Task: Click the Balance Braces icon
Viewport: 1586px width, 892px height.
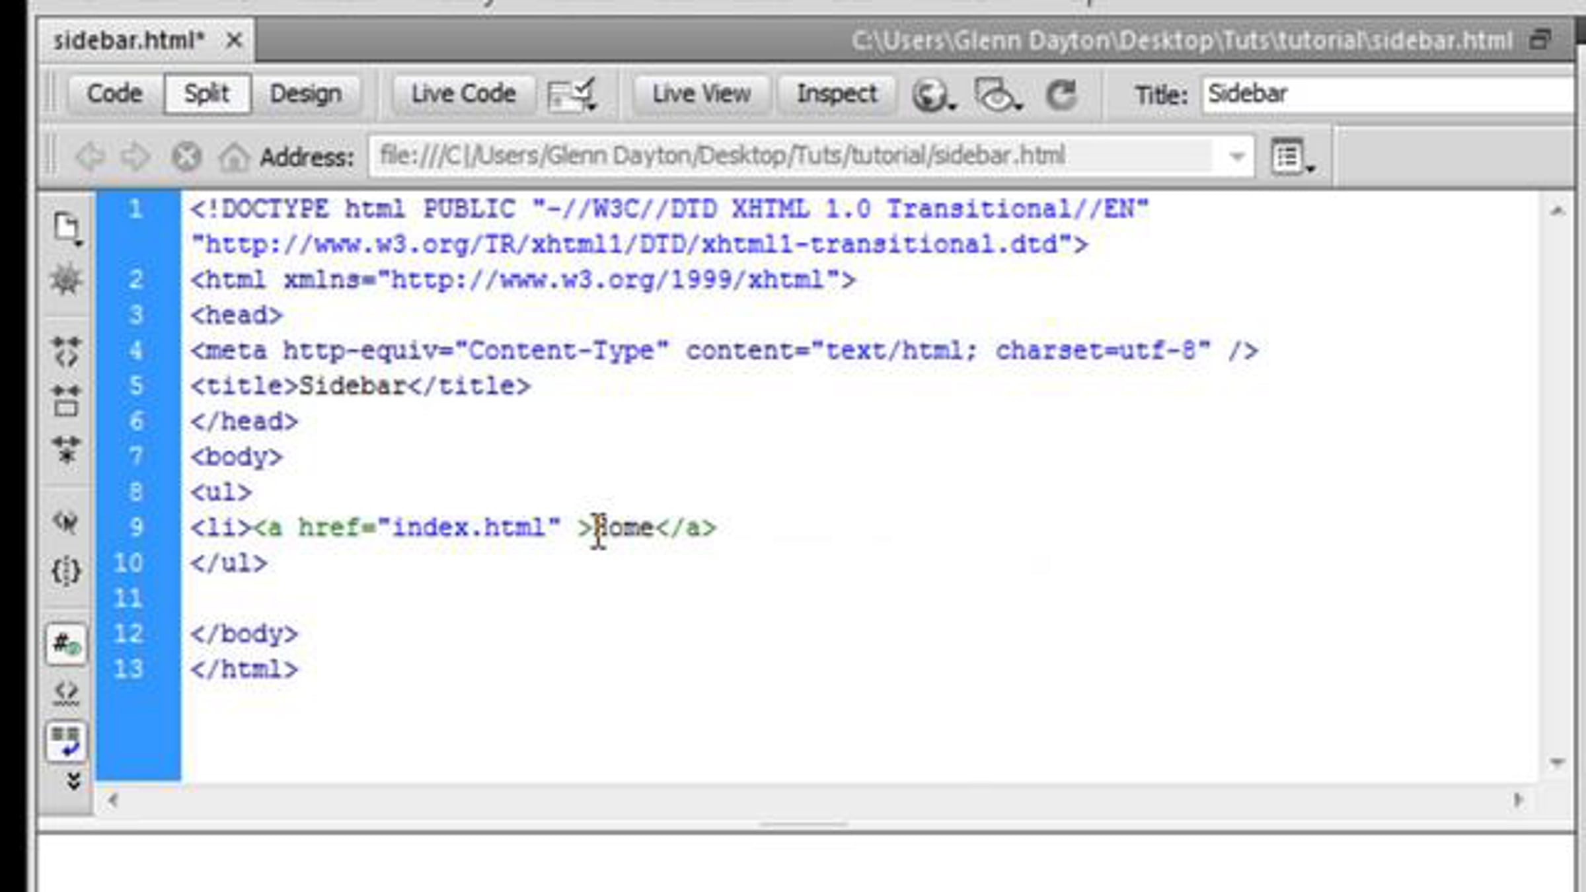Action: (x=66, y=571)
